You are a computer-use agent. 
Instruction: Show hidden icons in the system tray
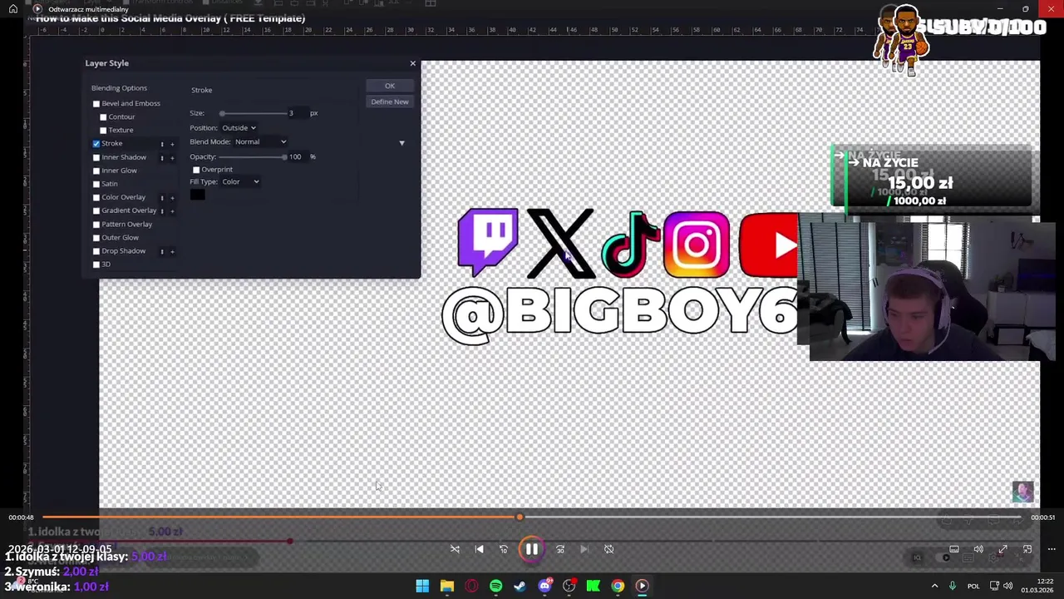point(934,586)
